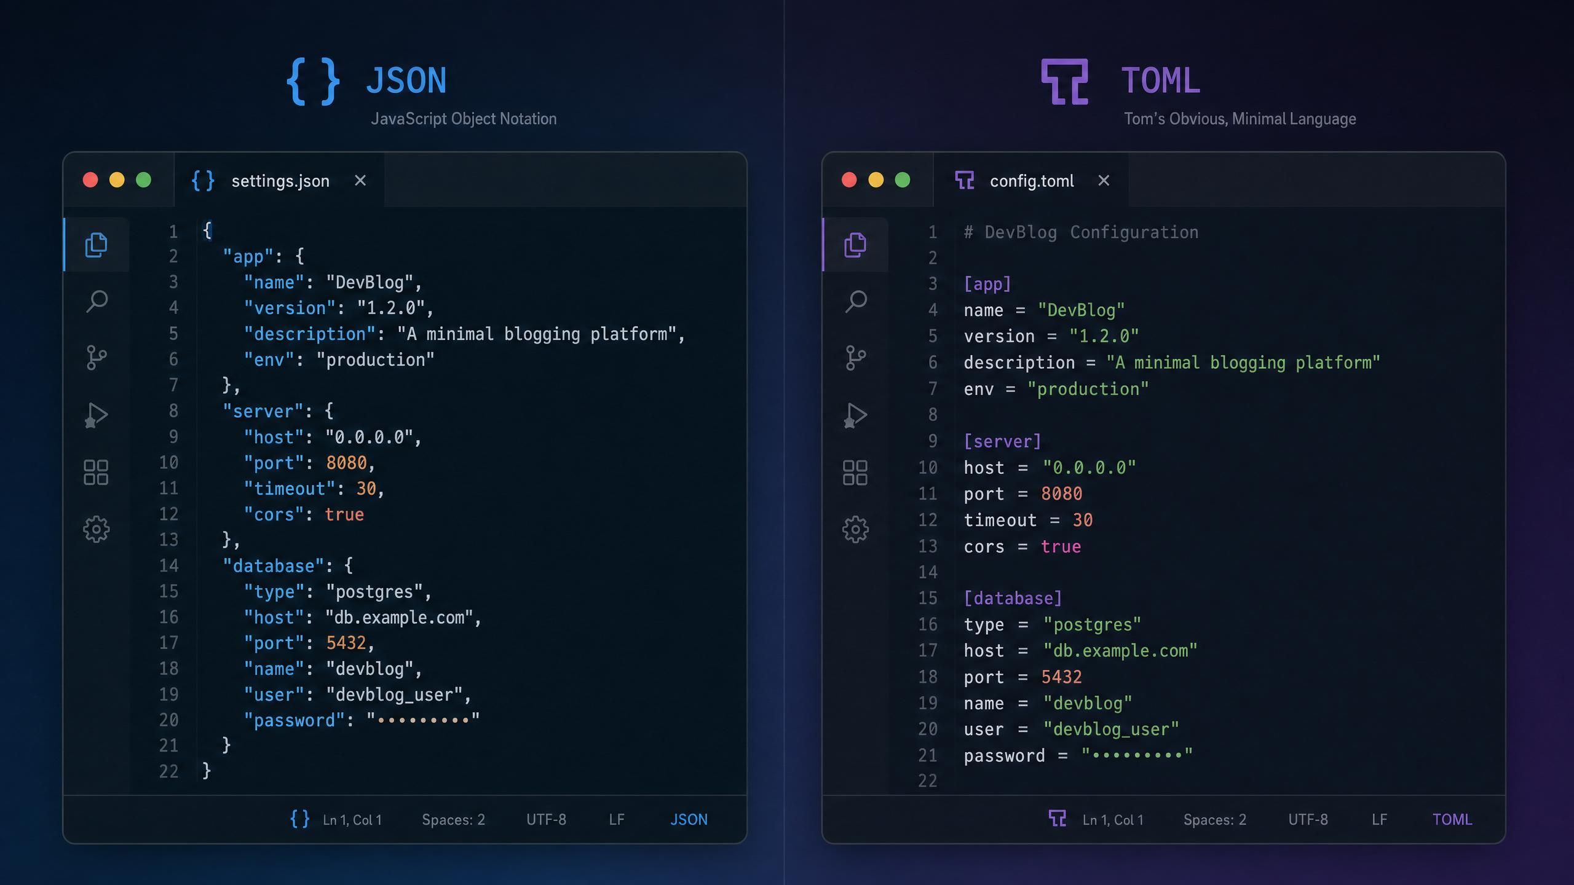Click the red close dot of TOML window
The image size is (1574, 885).
point(849,179)
